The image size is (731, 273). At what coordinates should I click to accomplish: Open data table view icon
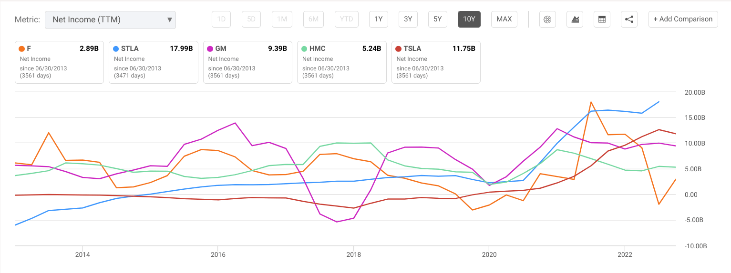coord(602,19)
